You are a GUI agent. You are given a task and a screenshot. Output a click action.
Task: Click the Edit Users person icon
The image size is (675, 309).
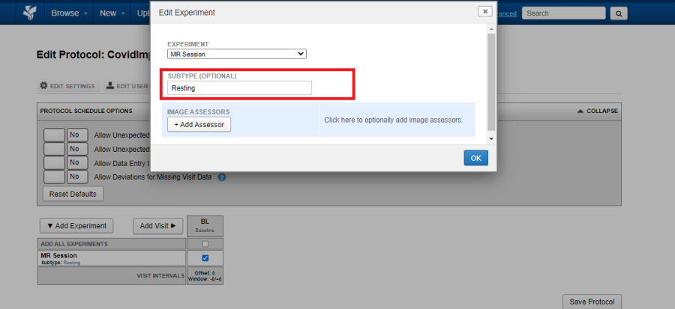109,86
